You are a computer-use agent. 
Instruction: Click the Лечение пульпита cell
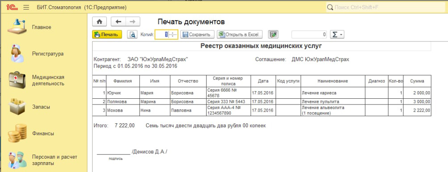pyautogui.click(x=333, y=102)
